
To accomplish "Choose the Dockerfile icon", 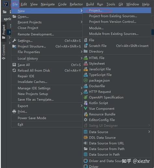I will click(86, 86).
